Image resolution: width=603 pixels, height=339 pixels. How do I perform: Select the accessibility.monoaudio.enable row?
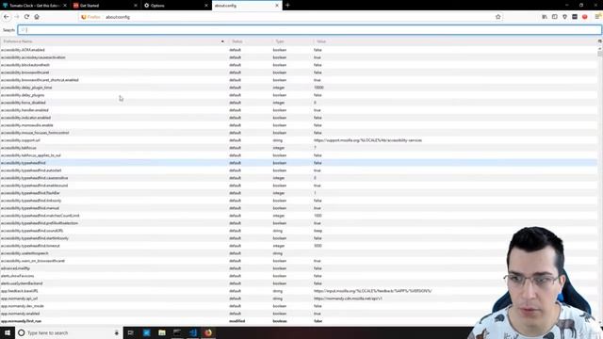pyautogui.click(x=299, y=125)
